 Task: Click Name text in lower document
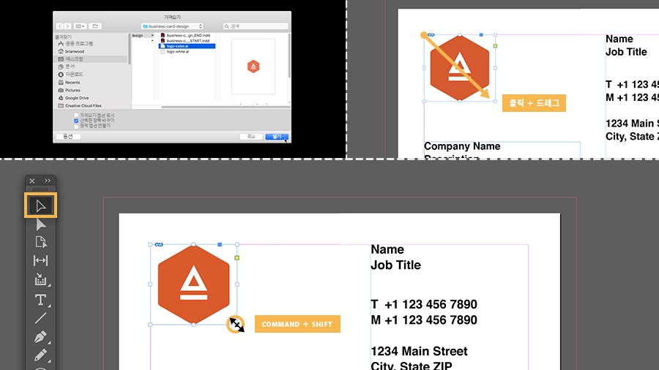click(387, 249)
